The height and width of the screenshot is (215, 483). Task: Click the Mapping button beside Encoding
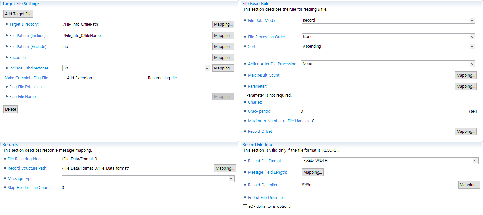point(223,58)
